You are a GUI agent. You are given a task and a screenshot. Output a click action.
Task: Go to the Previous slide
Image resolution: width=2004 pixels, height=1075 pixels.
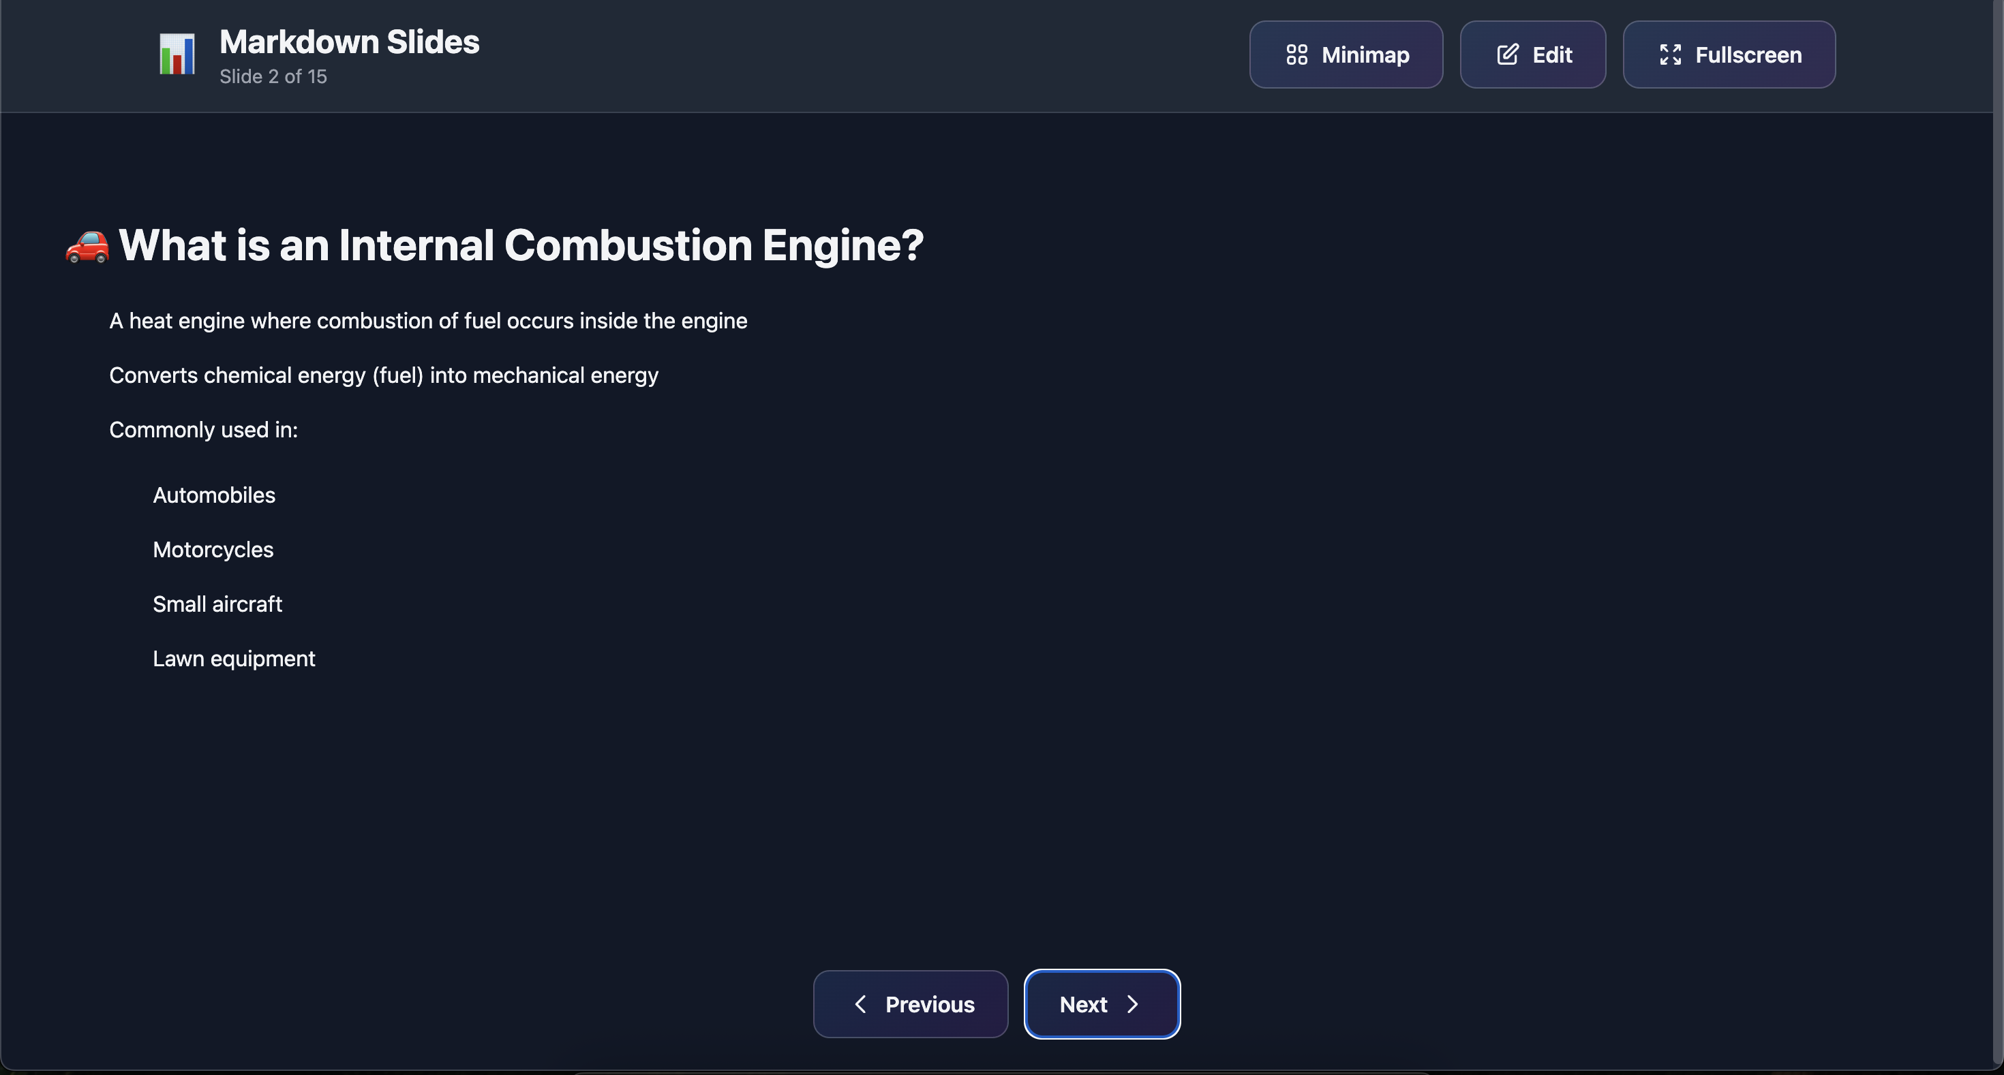tap(910, 1003)
